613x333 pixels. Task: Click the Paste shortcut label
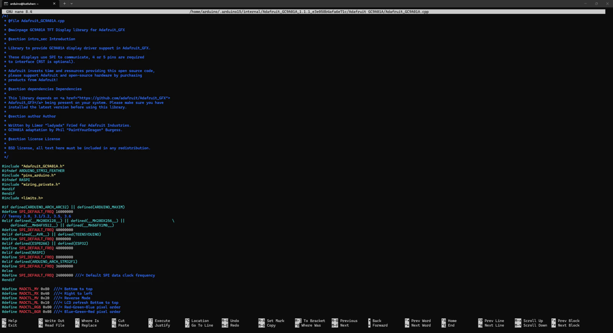click(123, 325)
